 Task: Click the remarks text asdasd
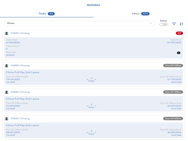pyautogui.click(x=10, y=55)
